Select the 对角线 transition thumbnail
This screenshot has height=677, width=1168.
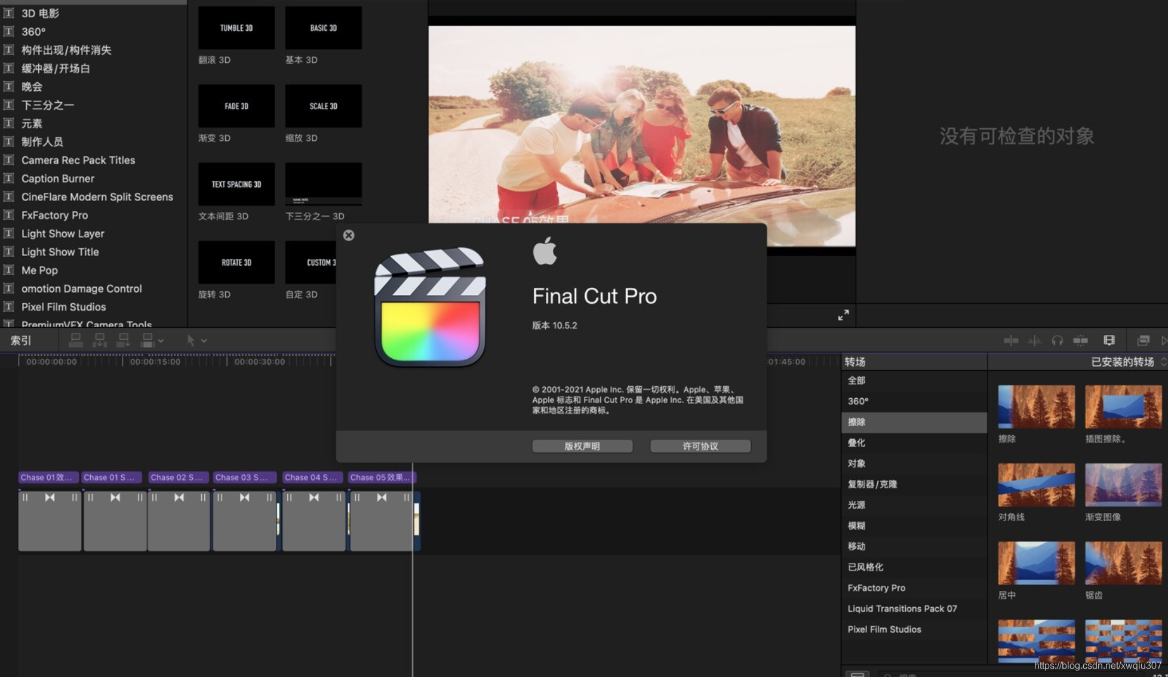point(1036,485)
